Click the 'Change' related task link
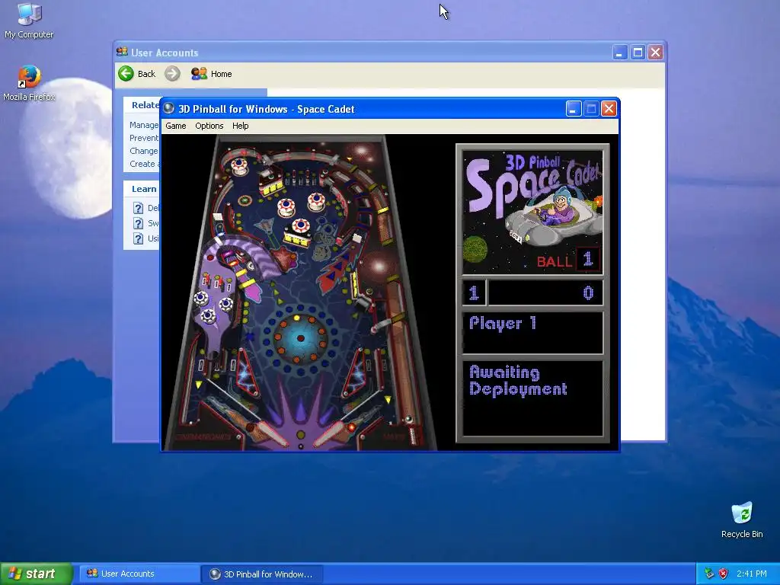The height and width of the screenshot is (585, 780). pyautogui.click(x=144, y=151)
